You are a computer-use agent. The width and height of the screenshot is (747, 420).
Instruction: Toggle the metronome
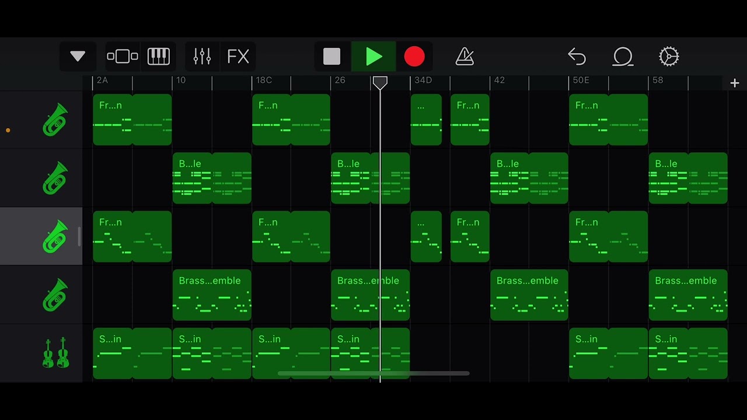[465, 57]
